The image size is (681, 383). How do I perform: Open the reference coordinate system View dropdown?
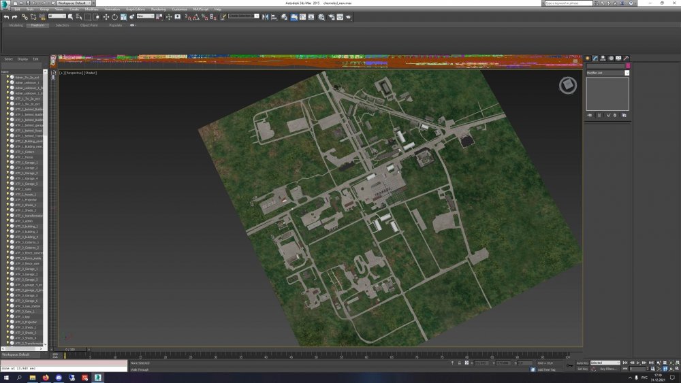(145, 16)
